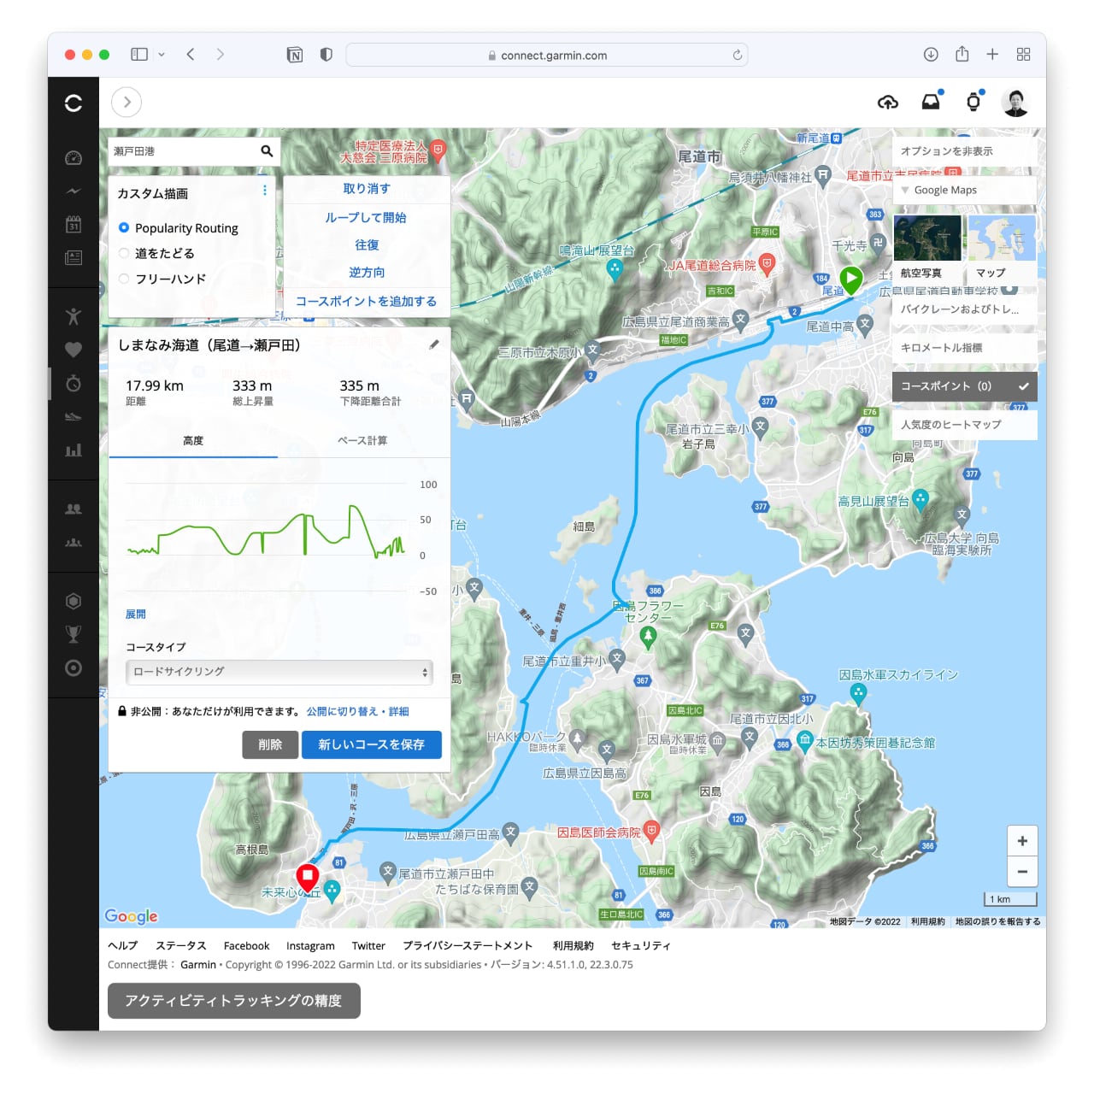Click the search magnifier icon
This screenshot has height=1094, width=1094.
coord(267,151)
